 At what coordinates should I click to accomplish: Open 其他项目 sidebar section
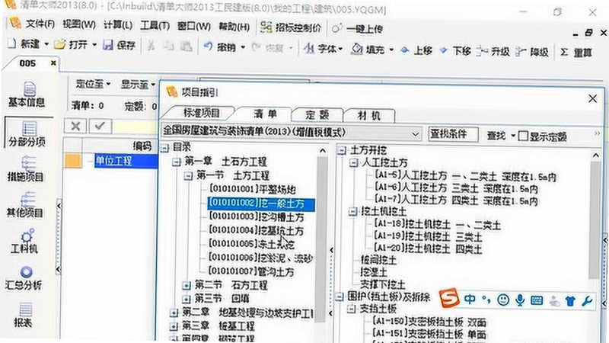tap(26, 205)
